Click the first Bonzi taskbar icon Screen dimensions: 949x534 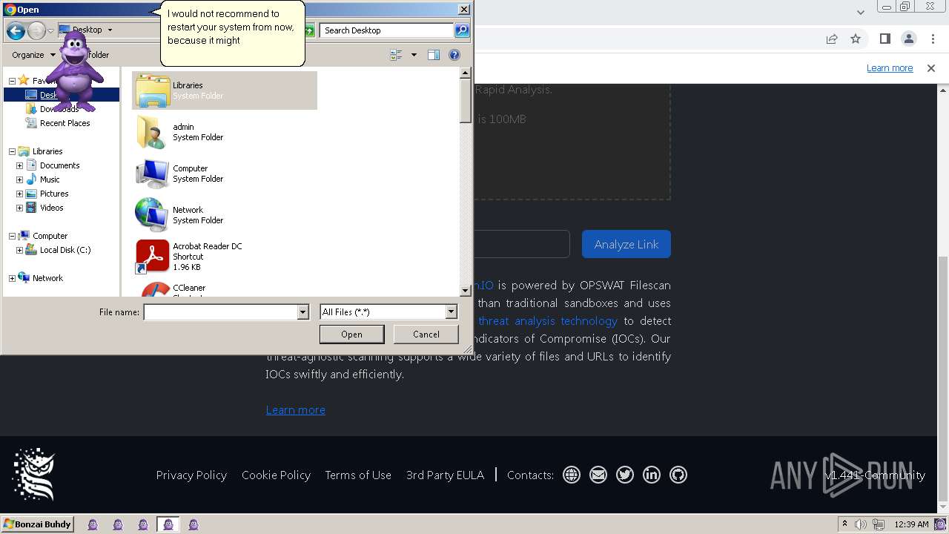pyautogui.click(x=93, y=524)
